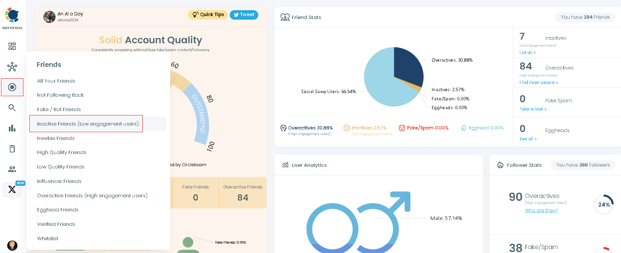
Task: Click You have 294 Friends badge
Action: point(585,17)
